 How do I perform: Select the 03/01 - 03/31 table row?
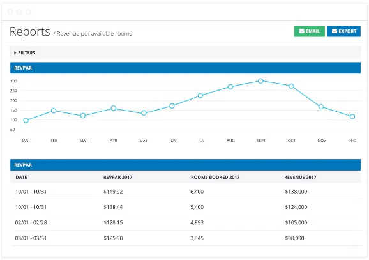pos(185,238)
